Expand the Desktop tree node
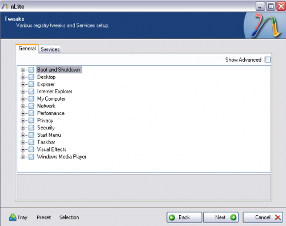This screenshot has width=286, height=226. pyautogui.click(x=23, y=77)
